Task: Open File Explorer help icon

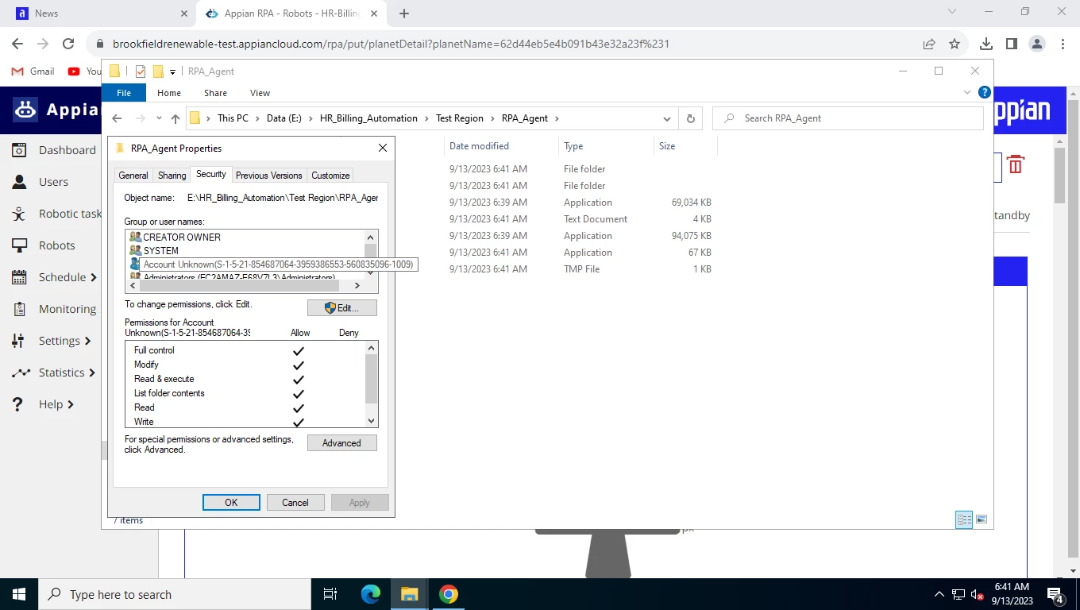Action: coord(985,92)
